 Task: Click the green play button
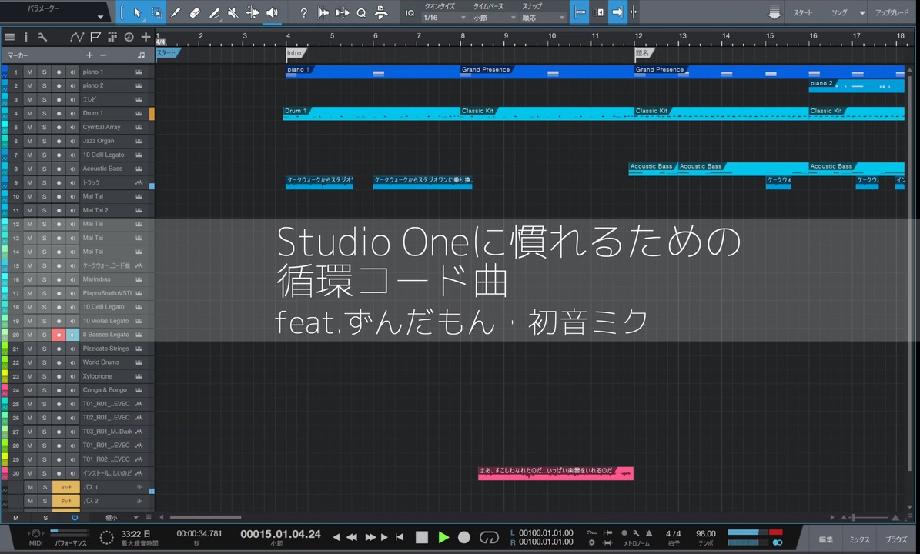pyautogui.click(x=443, y=537)
